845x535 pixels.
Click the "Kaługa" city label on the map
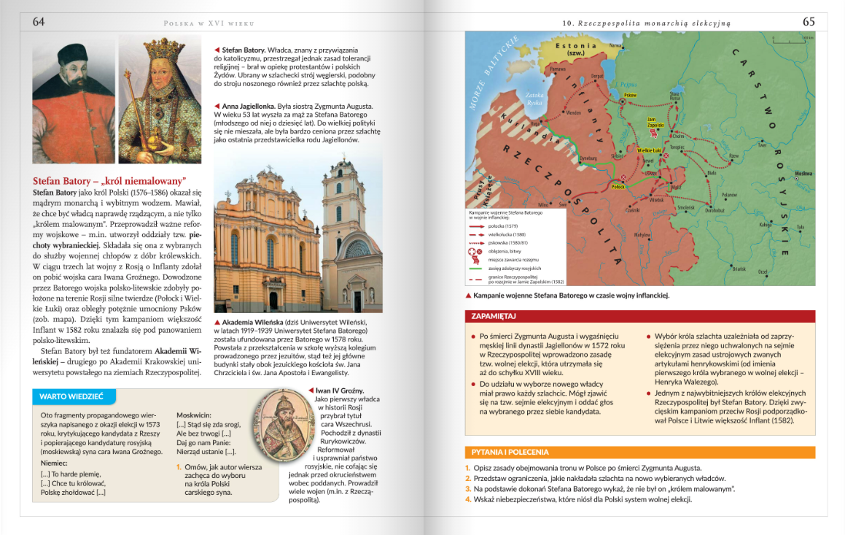tap(766, 224)
